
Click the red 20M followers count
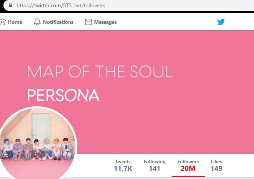[188, 169]
